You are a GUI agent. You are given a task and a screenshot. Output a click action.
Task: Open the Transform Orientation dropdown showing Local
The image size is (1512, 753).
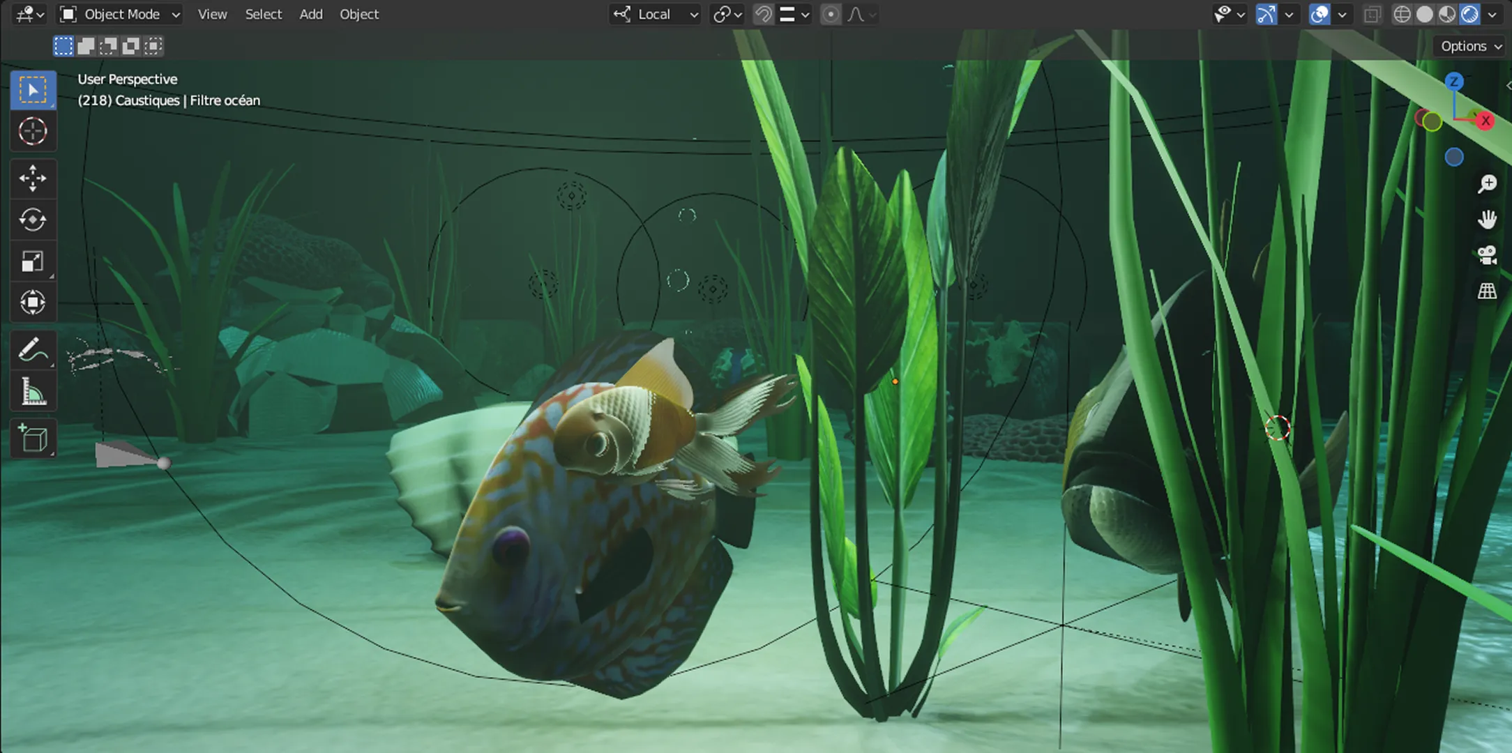[x=654, y=14]
